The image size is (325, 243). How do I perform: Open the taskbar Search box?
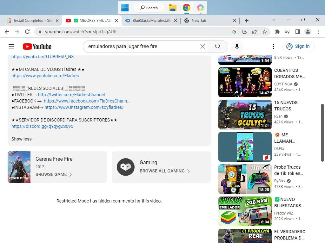point(149,8)
